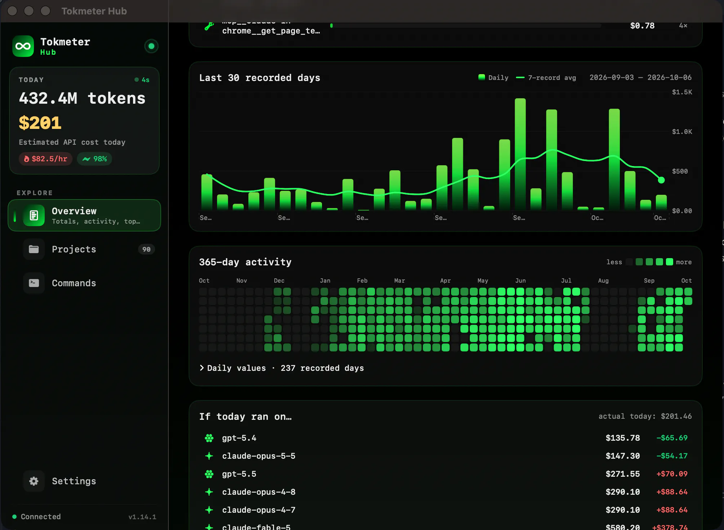Image resolution: width=724 pixels, height=530 pixels.
Task: Click the wrench icon beside chrome__get_page_te…
Action: coord(209,26)
